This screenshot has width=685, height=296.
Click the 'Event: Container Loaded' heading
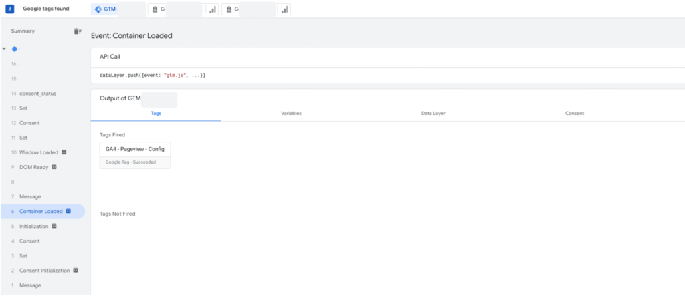click(x=132, y=36)
